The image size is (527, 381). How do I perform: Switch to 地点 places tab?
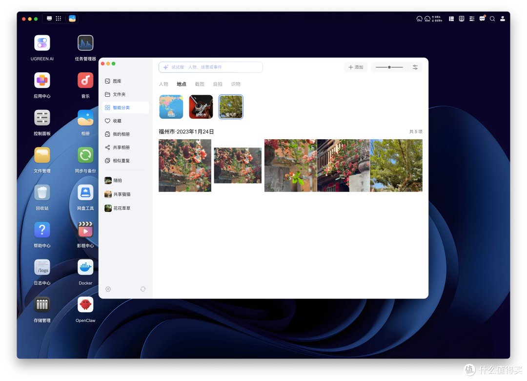coord(182,84)
